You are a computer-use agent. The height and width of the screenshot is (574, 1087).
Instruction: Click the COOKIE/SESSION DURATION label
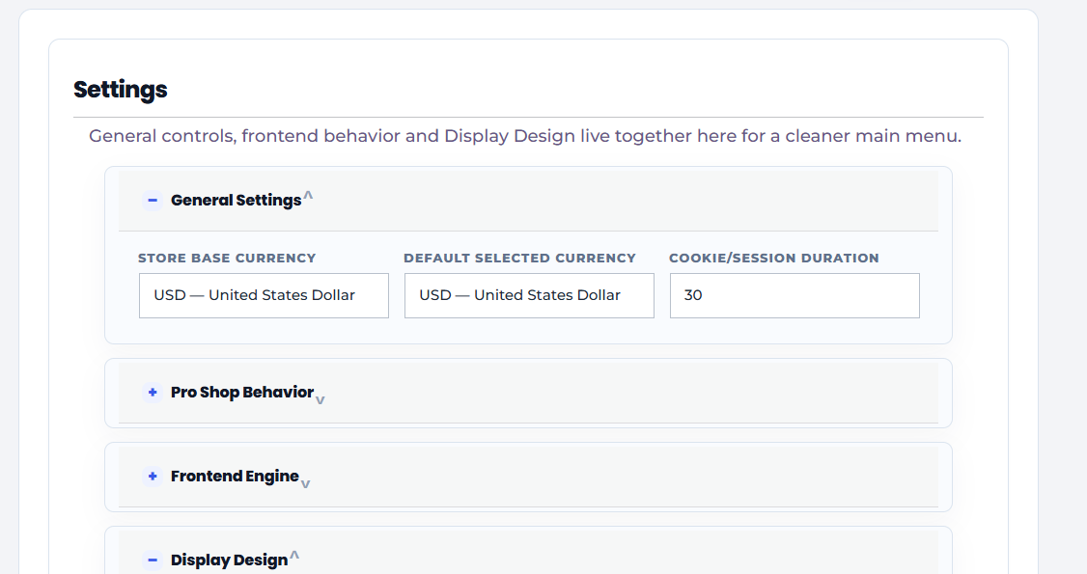pos(773,259)
